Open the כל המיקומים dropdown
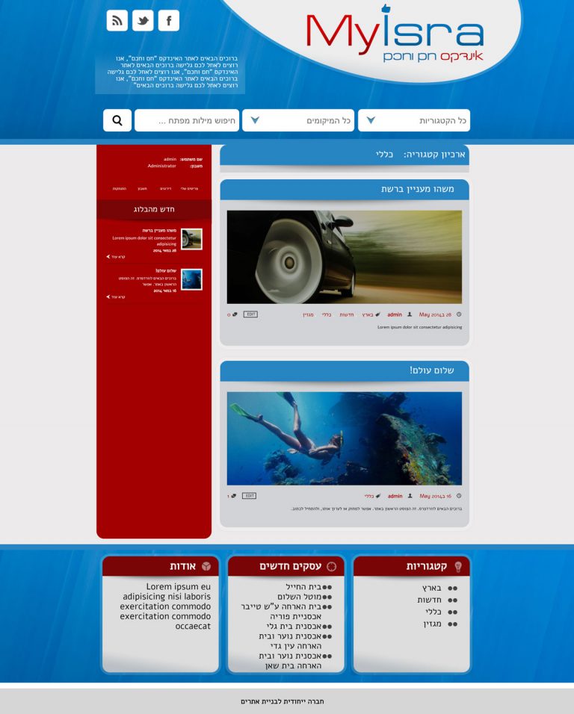The width and height of the screenshot is (574, 714). click(298, 120)
